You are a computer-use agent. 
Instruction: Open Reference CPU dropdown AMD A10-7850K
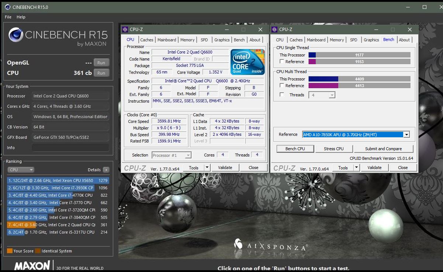coord(356,135)
